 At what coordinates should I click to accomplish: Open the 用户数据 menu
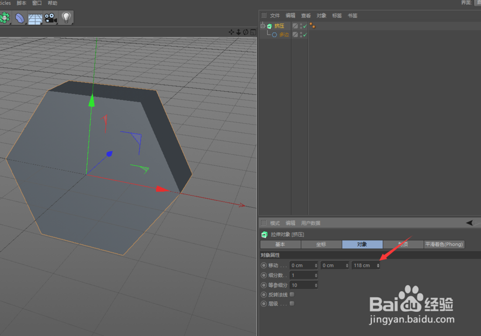coord(311,223)
